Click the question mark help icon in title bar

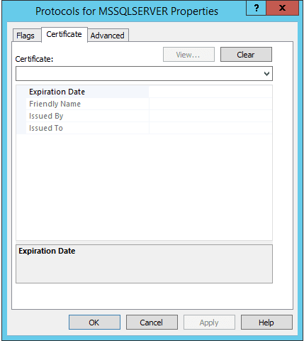(x=256, y=8)
